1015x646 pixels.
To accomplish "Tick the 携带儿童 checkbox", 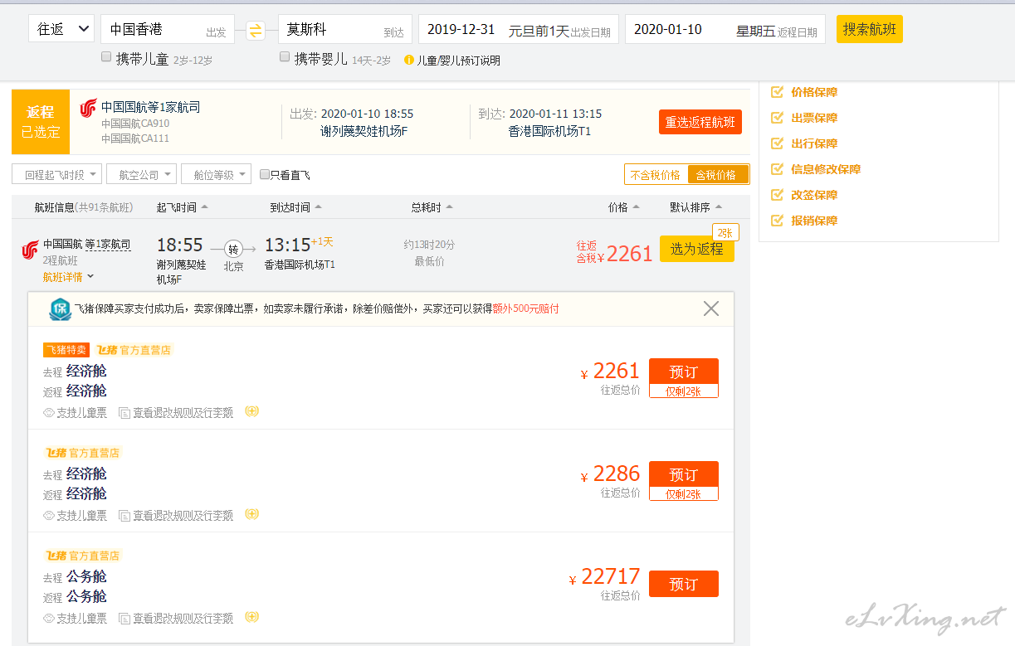I will pos(106,57).
